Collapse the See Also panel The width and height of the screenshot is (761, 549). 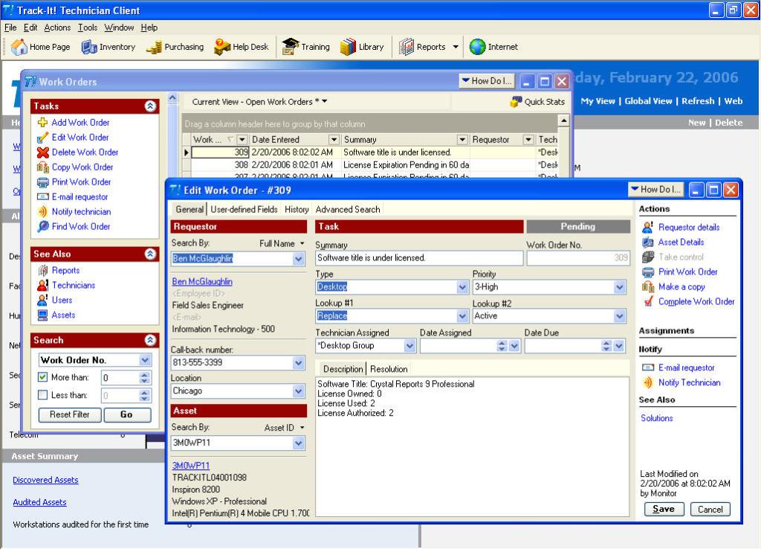[x=150, y=254]
